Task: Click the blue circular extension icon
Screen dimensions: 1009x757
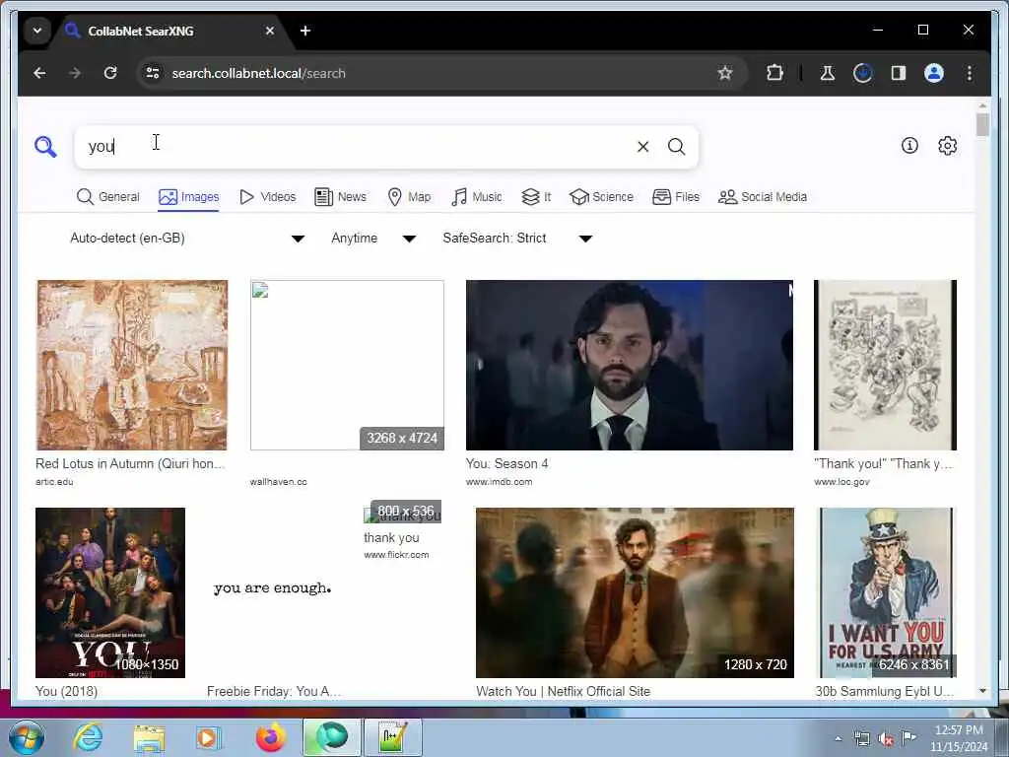Action: point(863,73)
